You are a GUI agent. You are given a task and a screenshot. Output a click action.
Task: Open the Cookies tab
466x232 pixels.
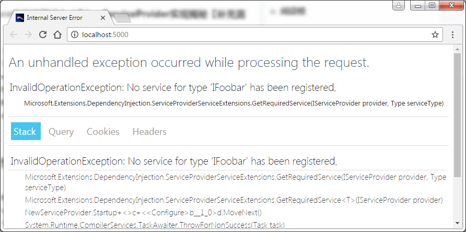click(x=103, y=132)
